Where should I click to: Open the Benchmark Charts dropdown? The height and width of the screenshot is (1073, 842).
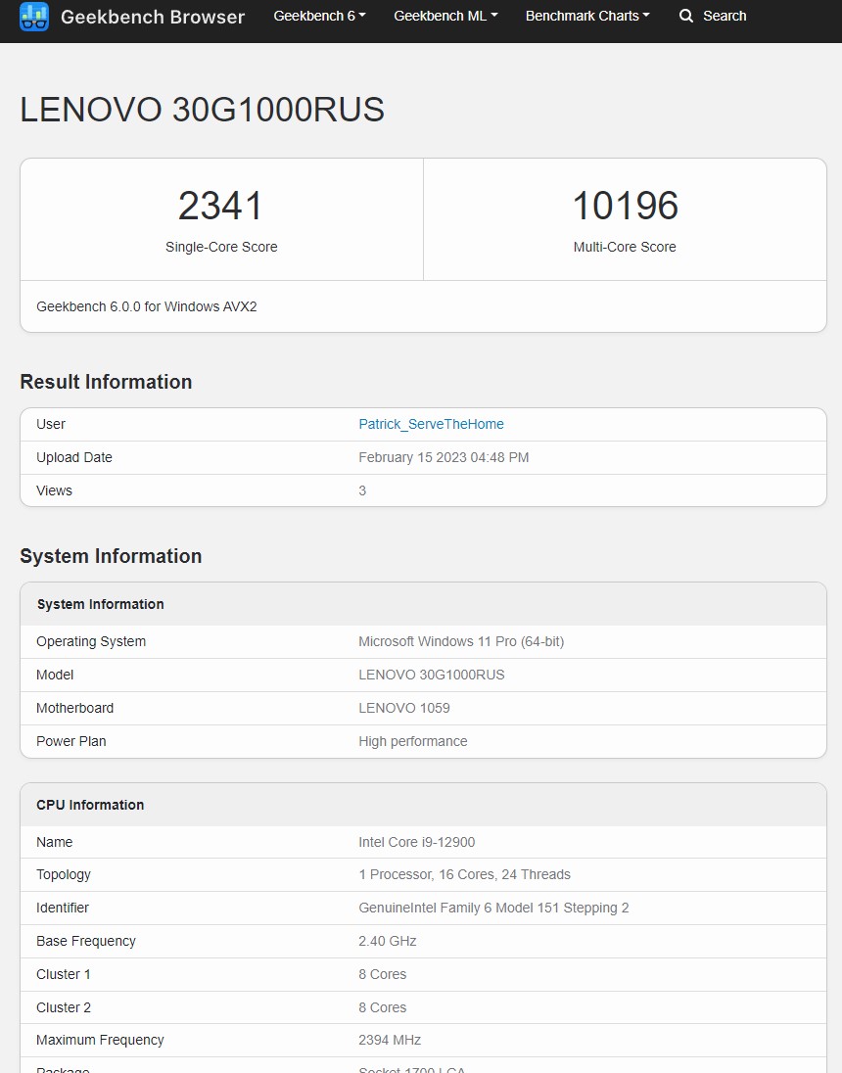coord(587,16)
